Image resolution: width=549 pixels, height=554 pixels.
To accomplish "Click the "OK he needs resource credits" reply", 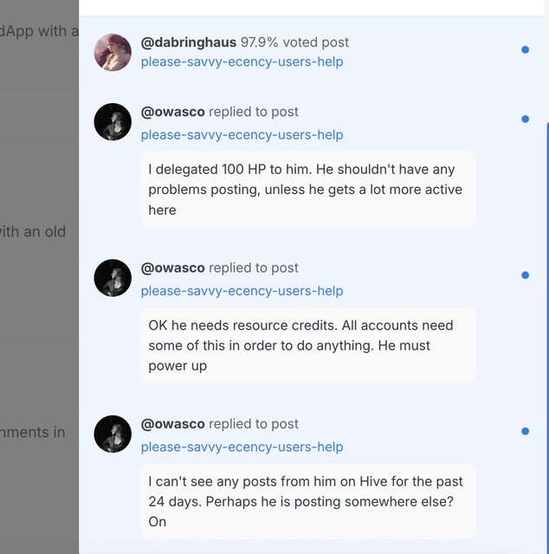I will coord(307,345).
